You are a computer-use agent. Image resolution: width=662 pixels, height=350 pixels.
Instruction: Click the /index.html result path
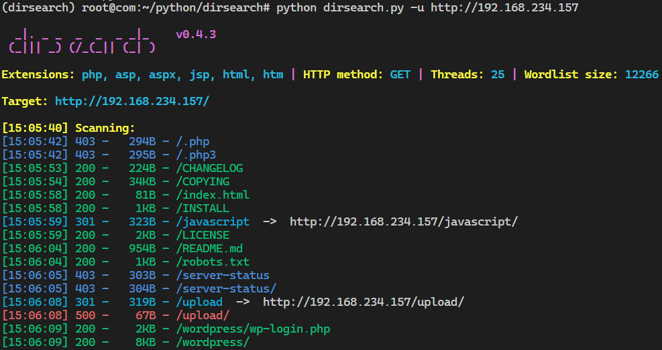pos(213,195)
